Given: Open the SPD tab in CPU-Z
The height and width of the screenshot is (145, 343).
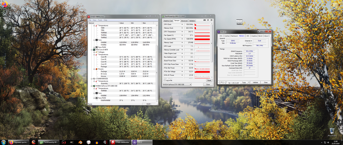Looking at the screenshot, I should (248, 36).
